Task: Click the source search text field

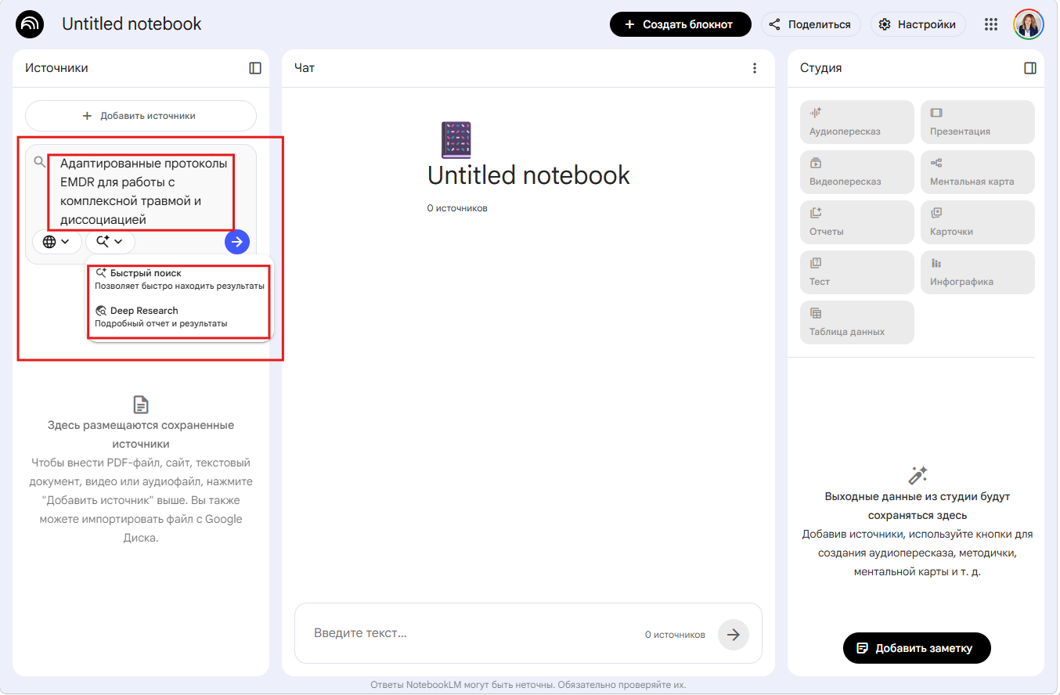Action: (143, 192)
